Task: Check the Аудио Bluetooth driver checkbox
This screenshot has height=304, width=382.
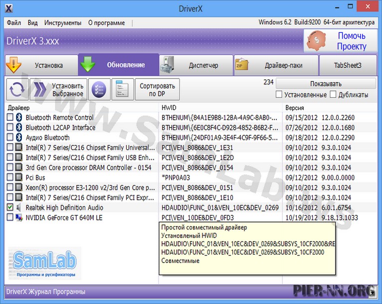Action: point(10,137)
